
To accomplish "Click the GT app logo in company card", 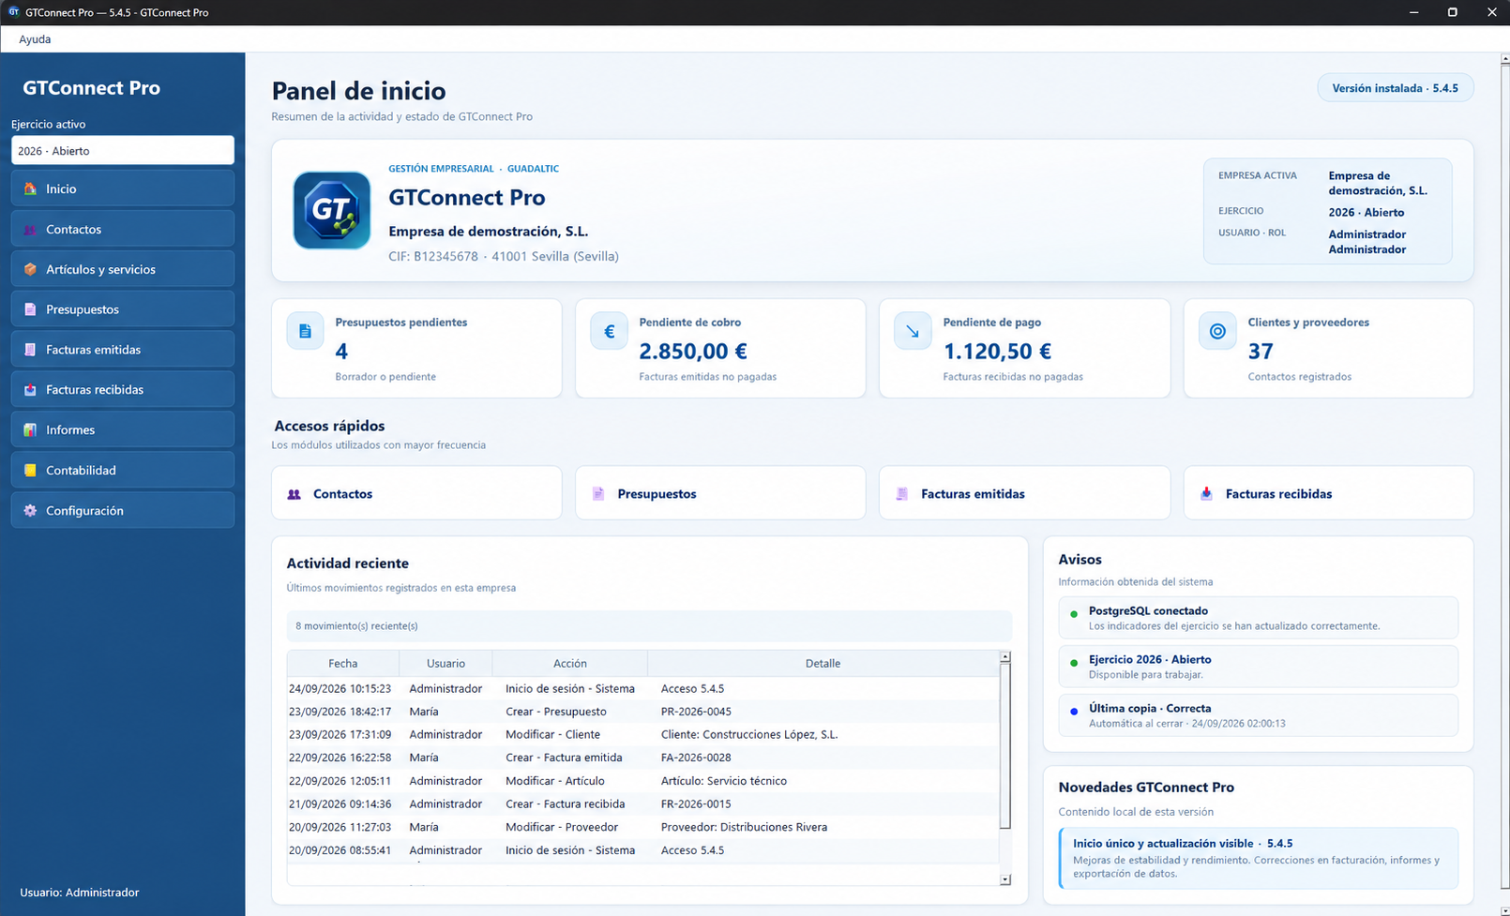I will 331,210.
